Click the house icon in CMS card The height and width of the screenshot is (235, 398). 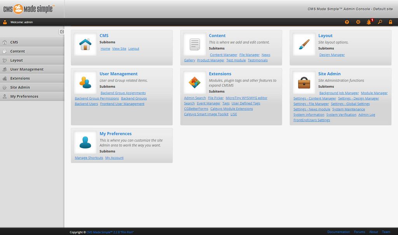click(x=85, y=44)
